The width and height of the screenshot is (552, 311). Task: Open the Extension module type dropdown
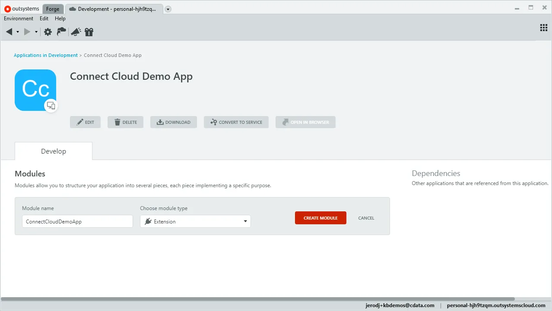(x=246, y=221)
